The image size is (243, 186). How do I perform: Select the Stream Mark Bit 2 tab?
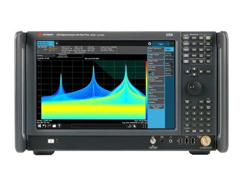point(169,74)
